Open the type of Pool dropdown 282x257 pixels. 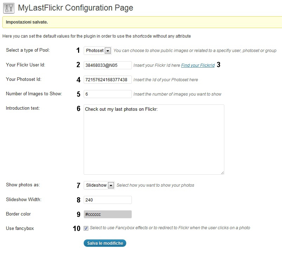[x=98, y=51]
